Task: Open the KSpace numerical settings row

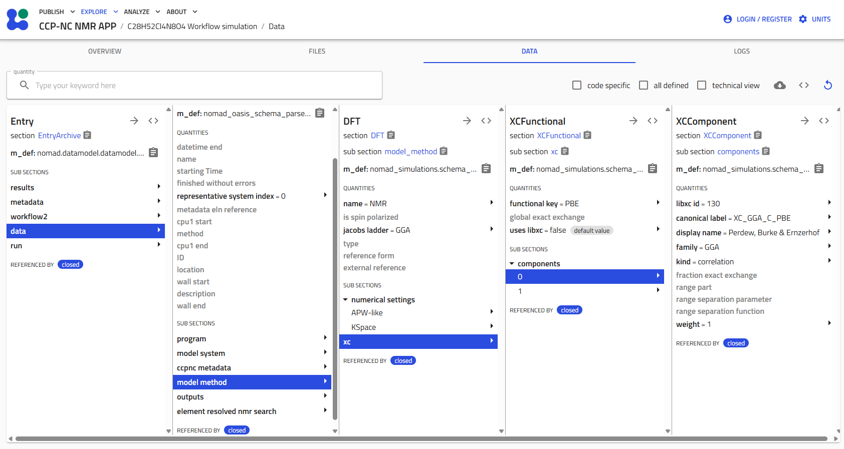Action: tap(418, 327)
